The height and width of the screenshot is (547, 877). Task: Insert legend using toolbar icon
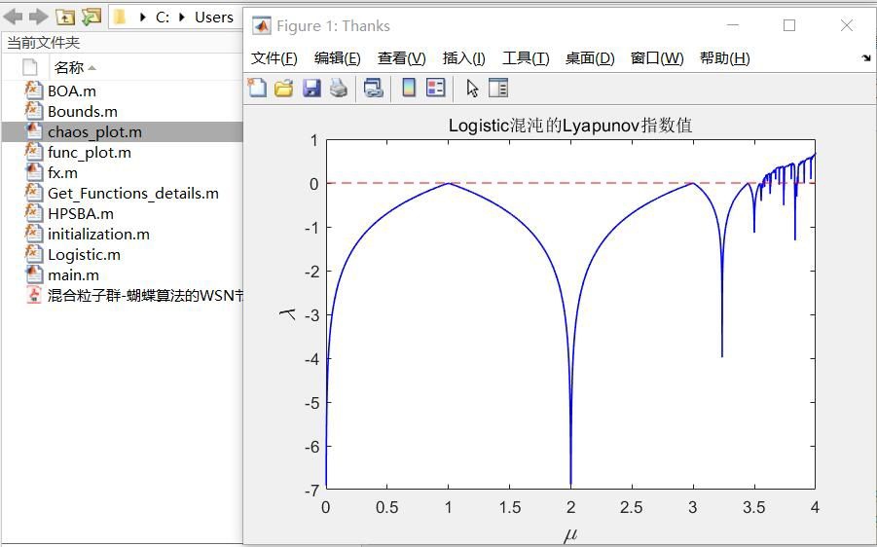point(436,88)
